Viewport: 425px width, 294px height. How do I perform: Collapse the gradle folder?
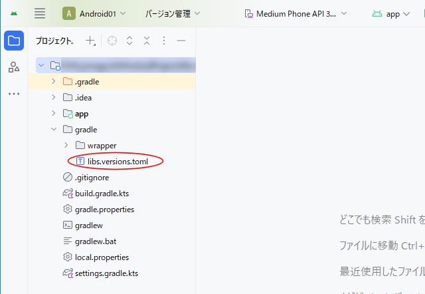54,130
